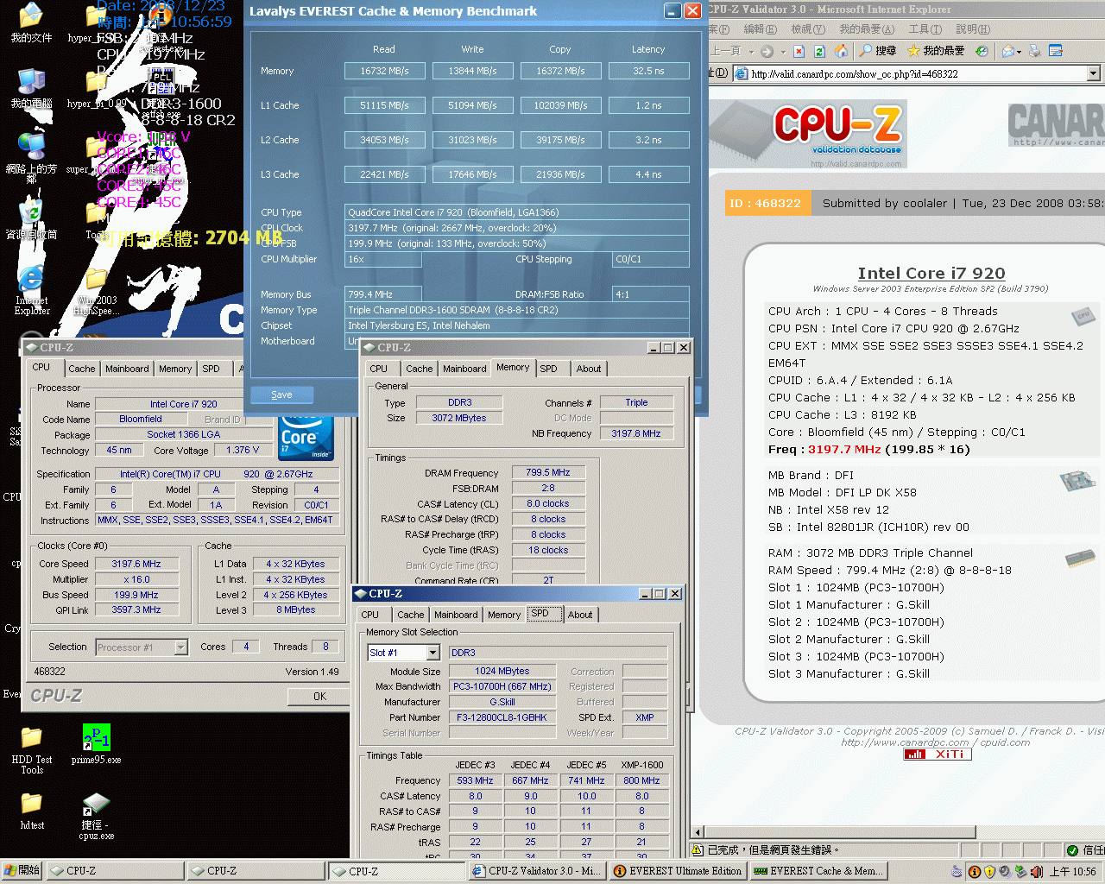Click the Package value Socket 1366 LGA
1105x884 pixels.
tap(183, 434)
